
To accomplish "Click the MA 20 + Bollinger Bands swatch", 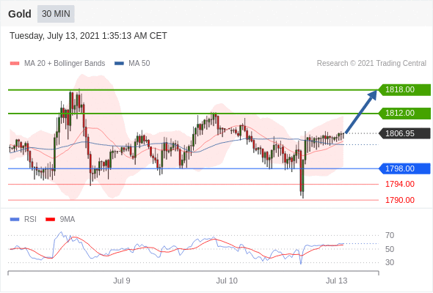I will coord(15,64).
